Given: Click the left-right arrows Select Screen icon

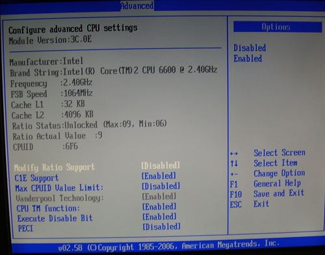Looking at the screenshot, I should [234, 154].
